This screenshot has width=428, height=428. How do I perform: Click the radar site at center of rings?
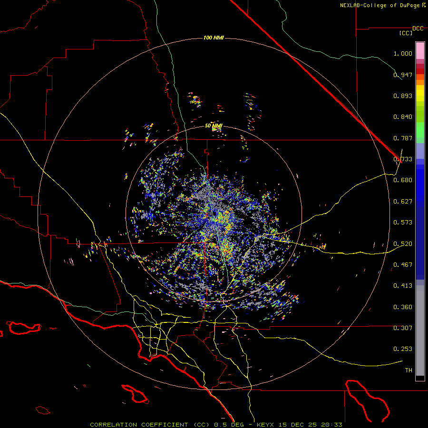pos(214,214)
